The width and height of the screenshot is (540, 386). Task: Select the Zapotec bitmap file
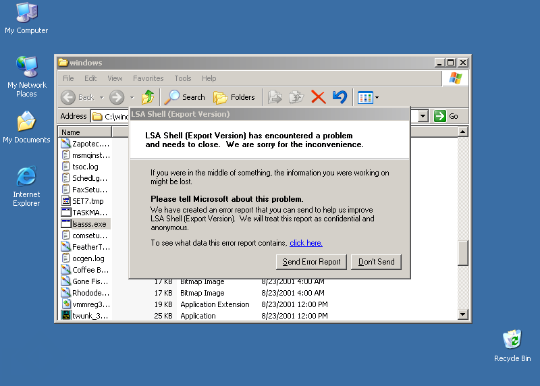click(x=86, y=144)
